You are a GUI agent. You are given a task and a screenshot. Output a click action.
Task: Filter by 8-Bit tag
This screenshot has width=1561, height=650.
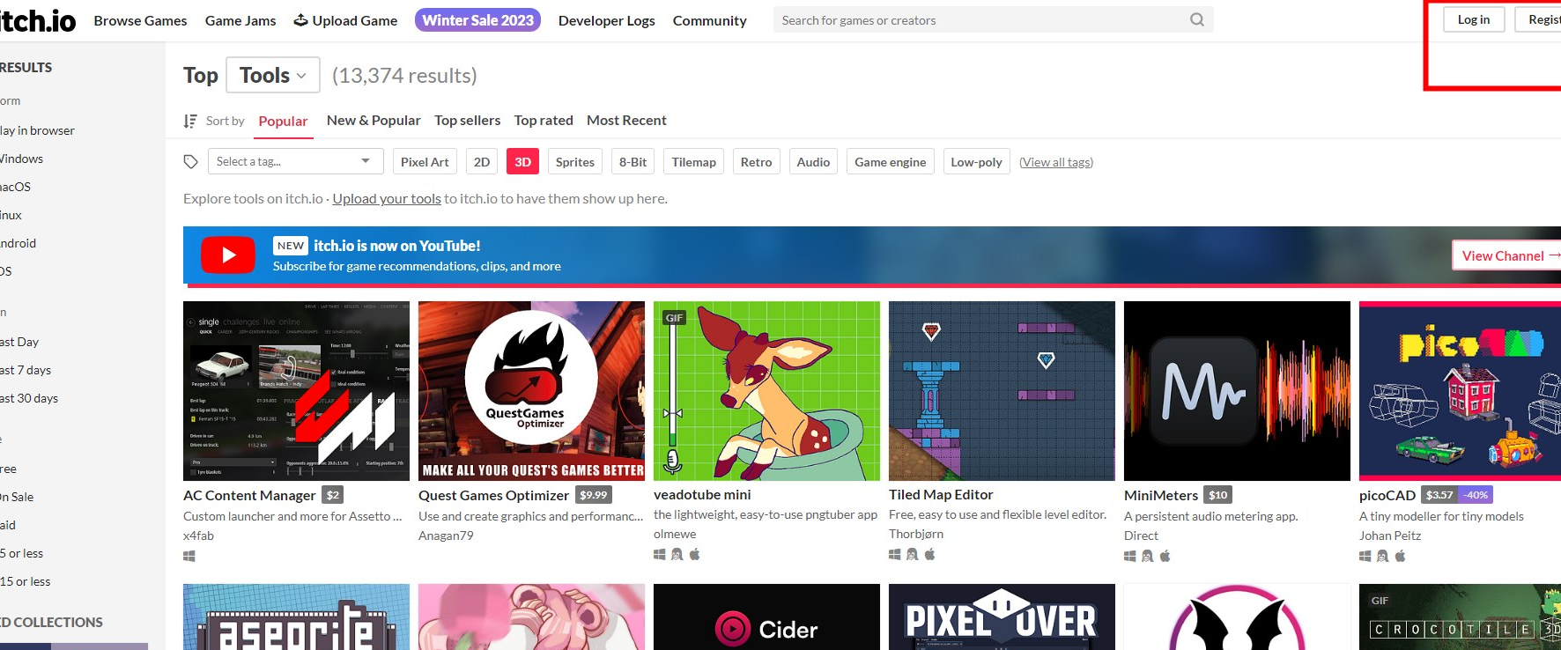633,161
